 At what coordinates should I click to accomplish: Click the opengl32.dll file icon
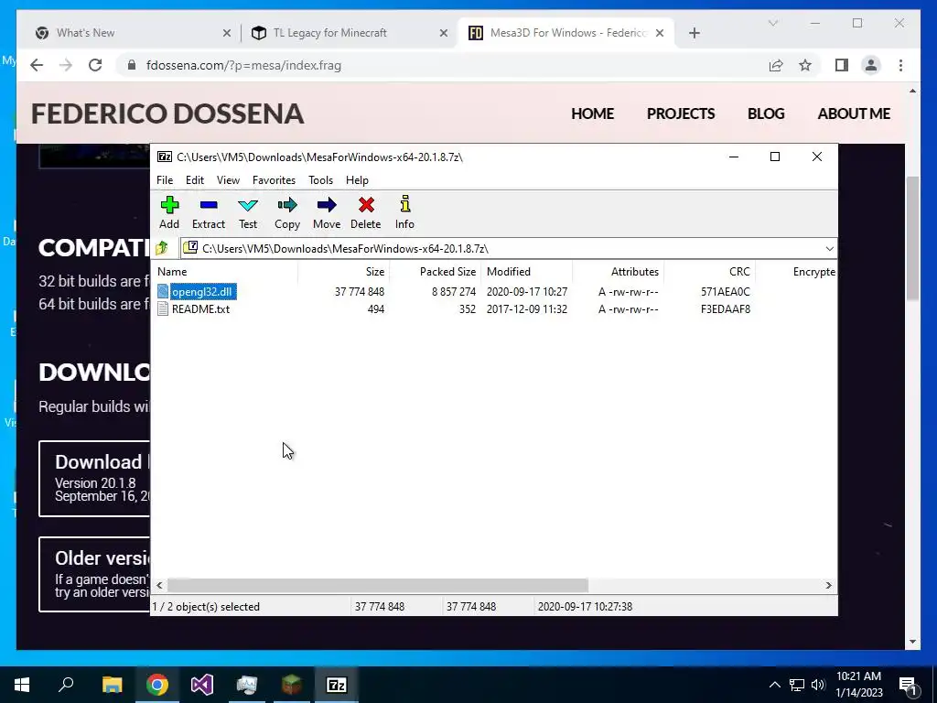(x=163, y=292)
